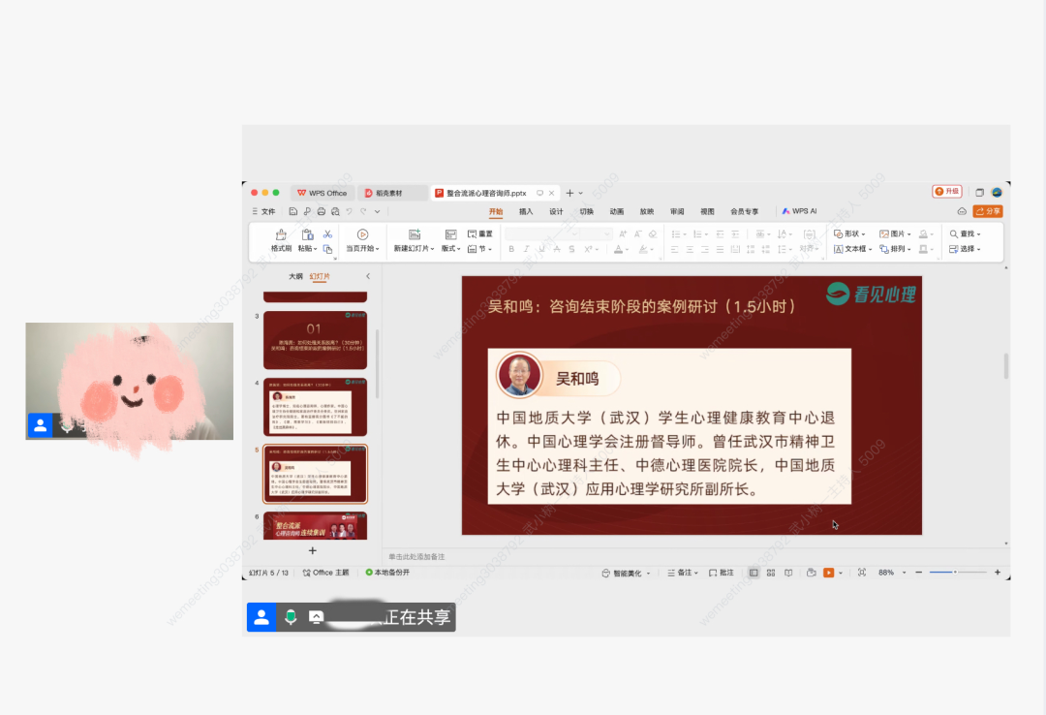
Task: Click the user avatar icon at top right
Action: pyautogui.click(x=997, y=192)
